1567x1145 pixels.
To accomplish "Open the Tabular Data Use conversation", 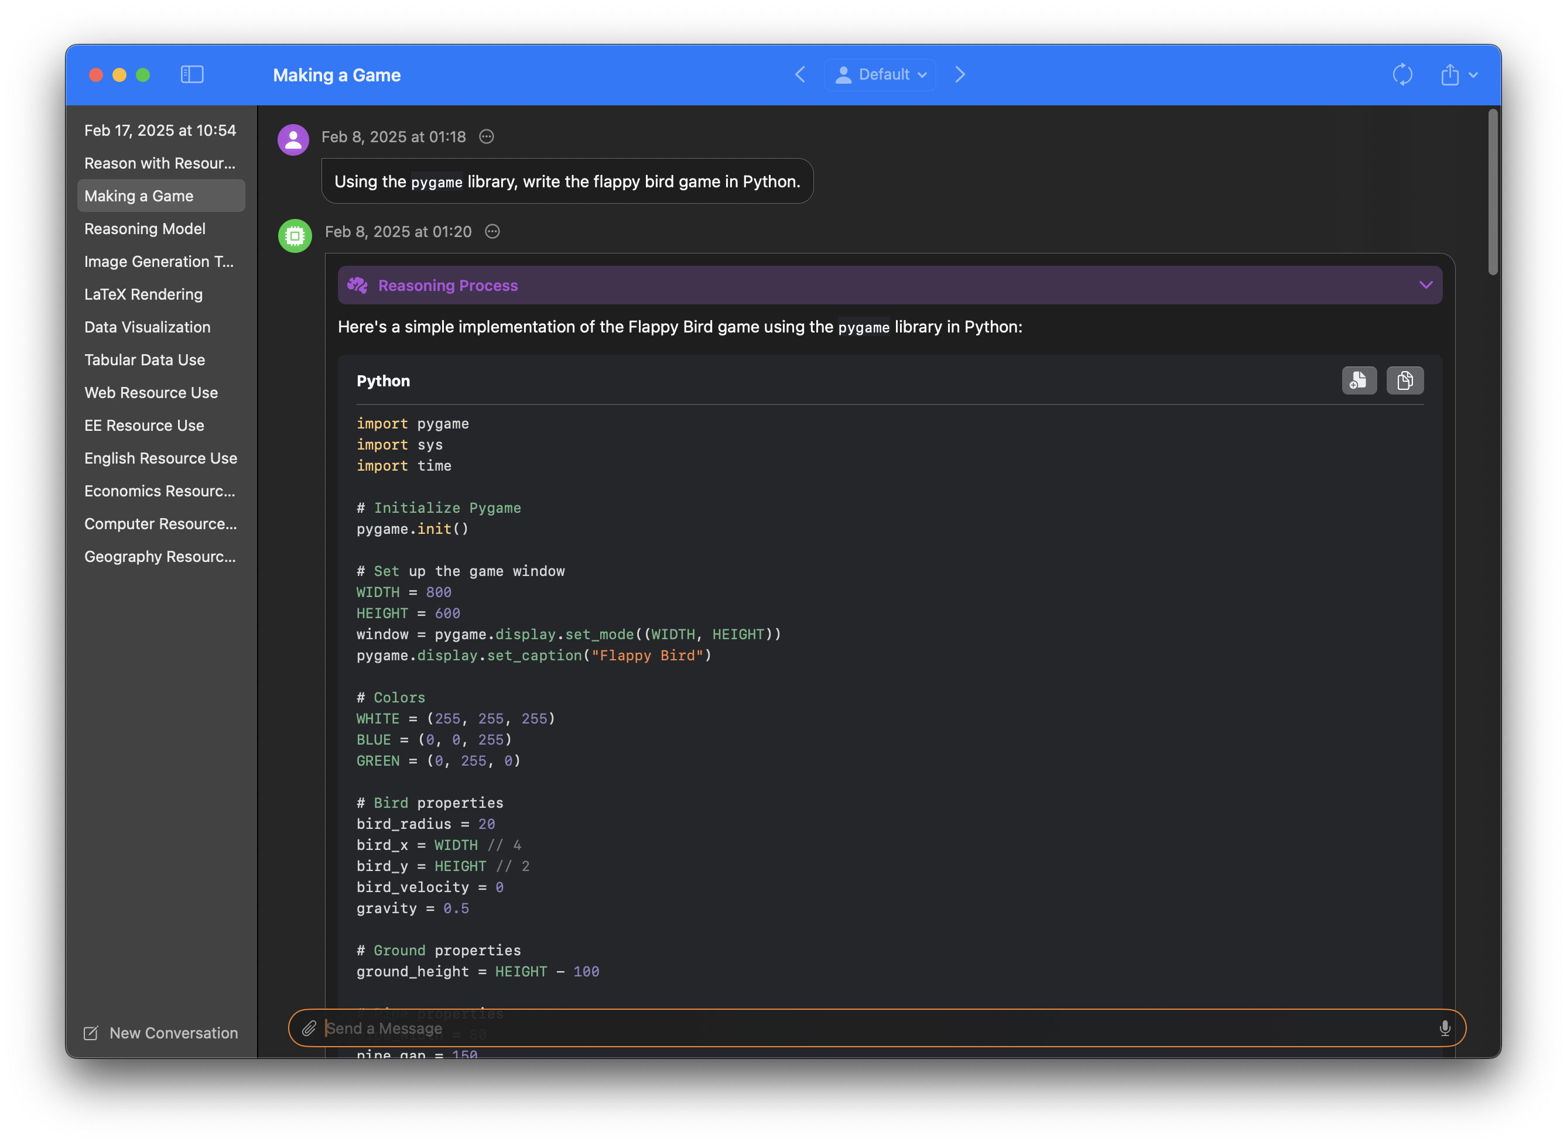I will [161, 360].
